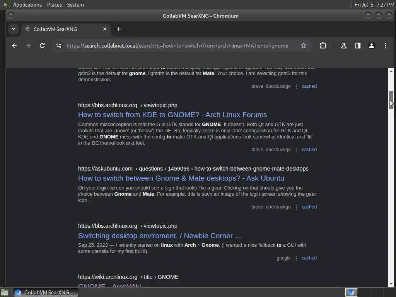
Task: Open cached link for Ask Ubuntu result
Action: pos(309,207)
